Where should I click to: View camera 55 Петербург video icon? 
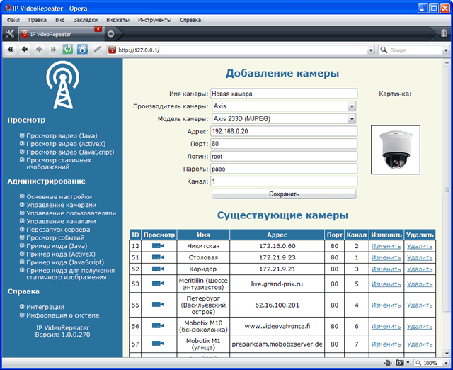(158, 304)
